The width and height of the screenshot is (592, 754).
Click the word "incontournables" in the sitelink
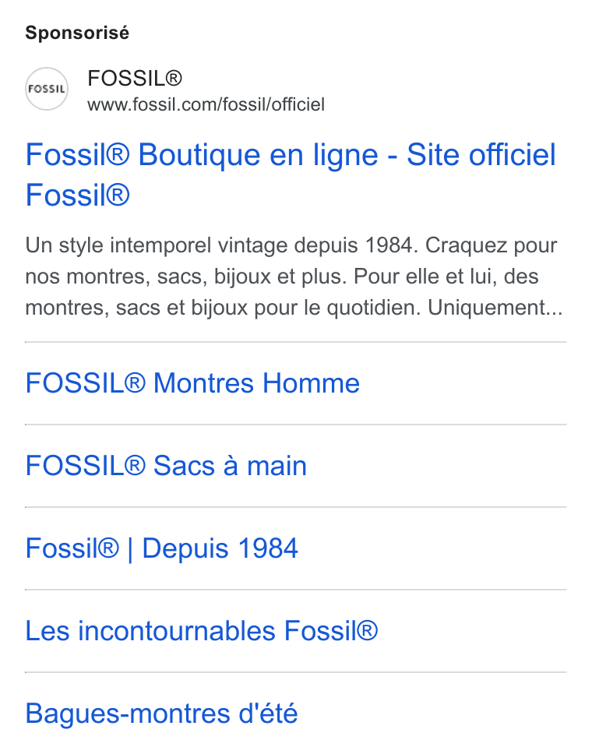coord(177,630)
